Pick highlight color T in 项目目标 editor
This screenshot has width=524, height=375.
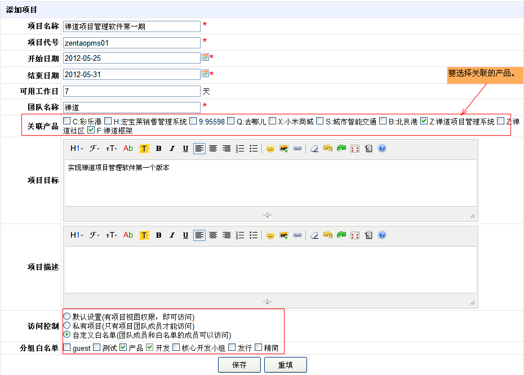pos(144,149)
